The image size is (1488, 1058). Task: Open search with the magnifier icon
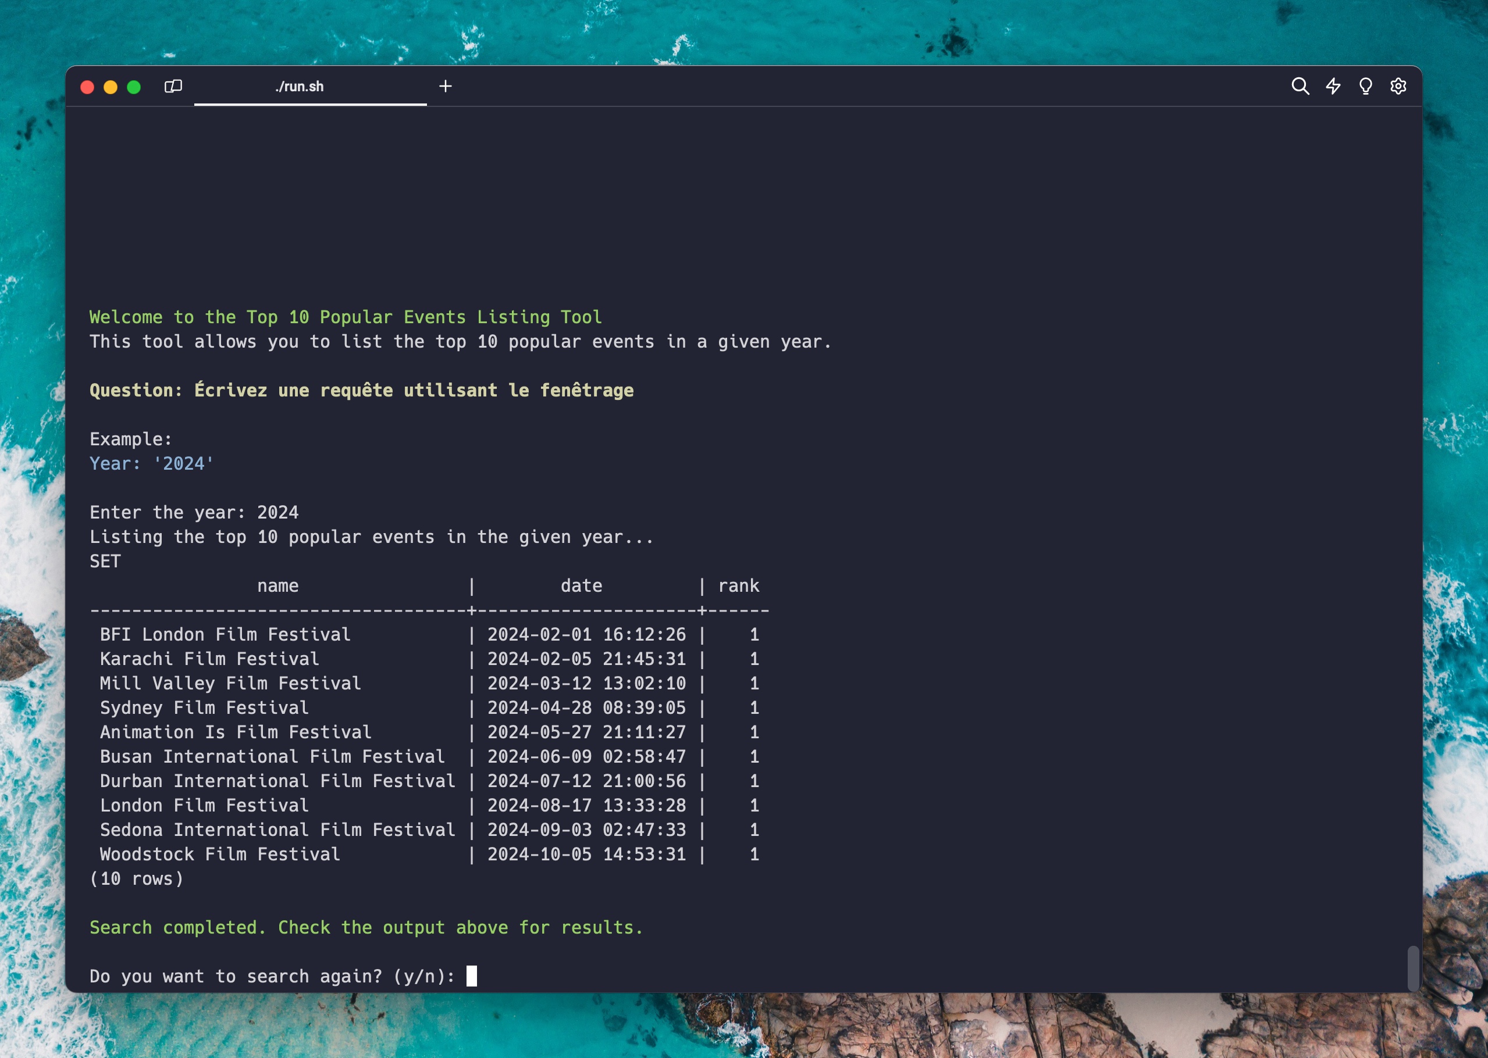(1300, 87)
